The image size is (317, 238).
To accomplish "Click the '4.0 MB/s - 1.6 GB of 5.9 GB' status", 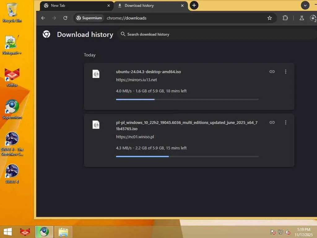I will (x=151, y=91).
